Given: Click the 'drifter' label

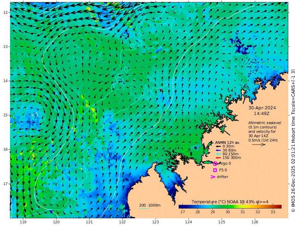Looking at the screenshot, I should pos(222,177).
